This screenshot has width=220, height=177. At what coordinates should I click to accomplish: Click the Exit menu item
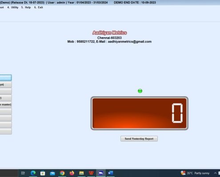click(x=39, y=8)
